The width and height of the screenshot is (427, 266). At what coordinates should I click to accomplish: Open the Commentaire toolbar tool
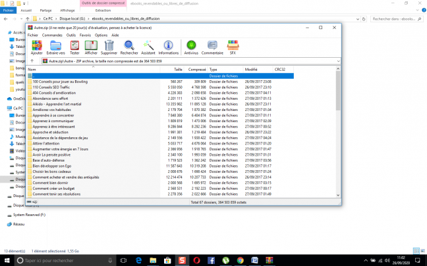click(212, 47)
